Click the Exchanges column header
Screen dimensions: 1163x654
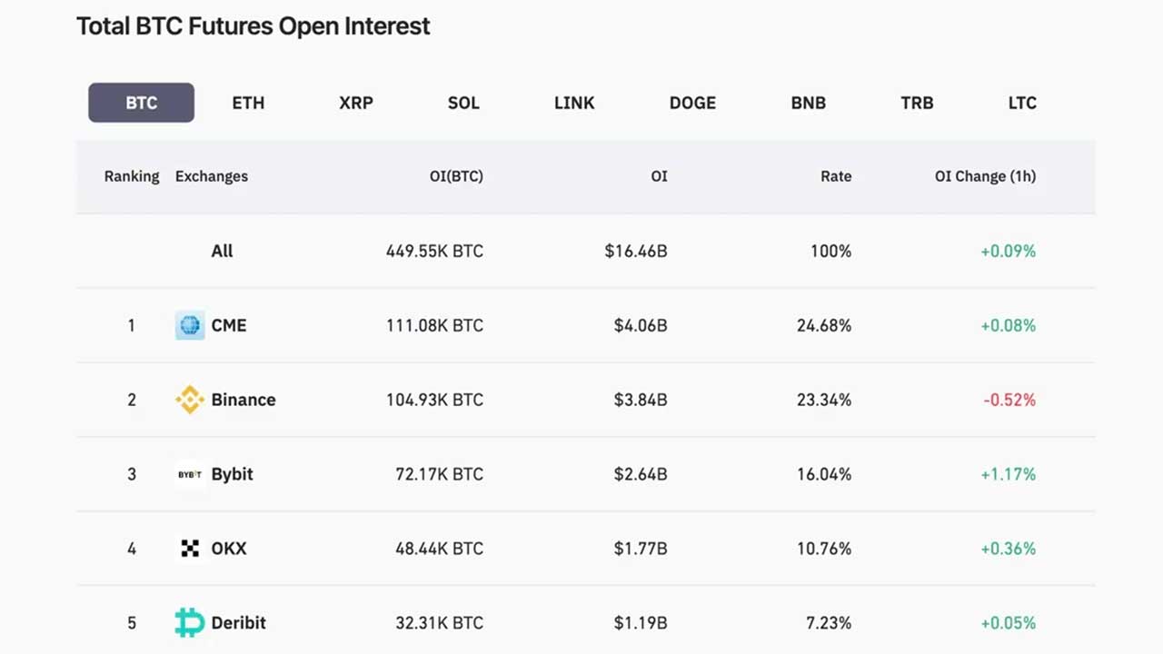(212, 176)
